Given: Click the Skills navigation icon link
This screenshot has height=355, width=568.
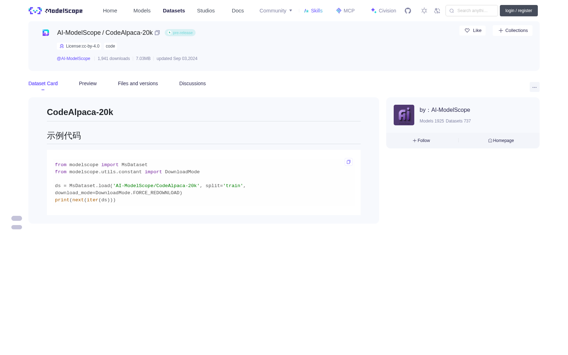Looking at the screenshot, I should tap(313, 11).
